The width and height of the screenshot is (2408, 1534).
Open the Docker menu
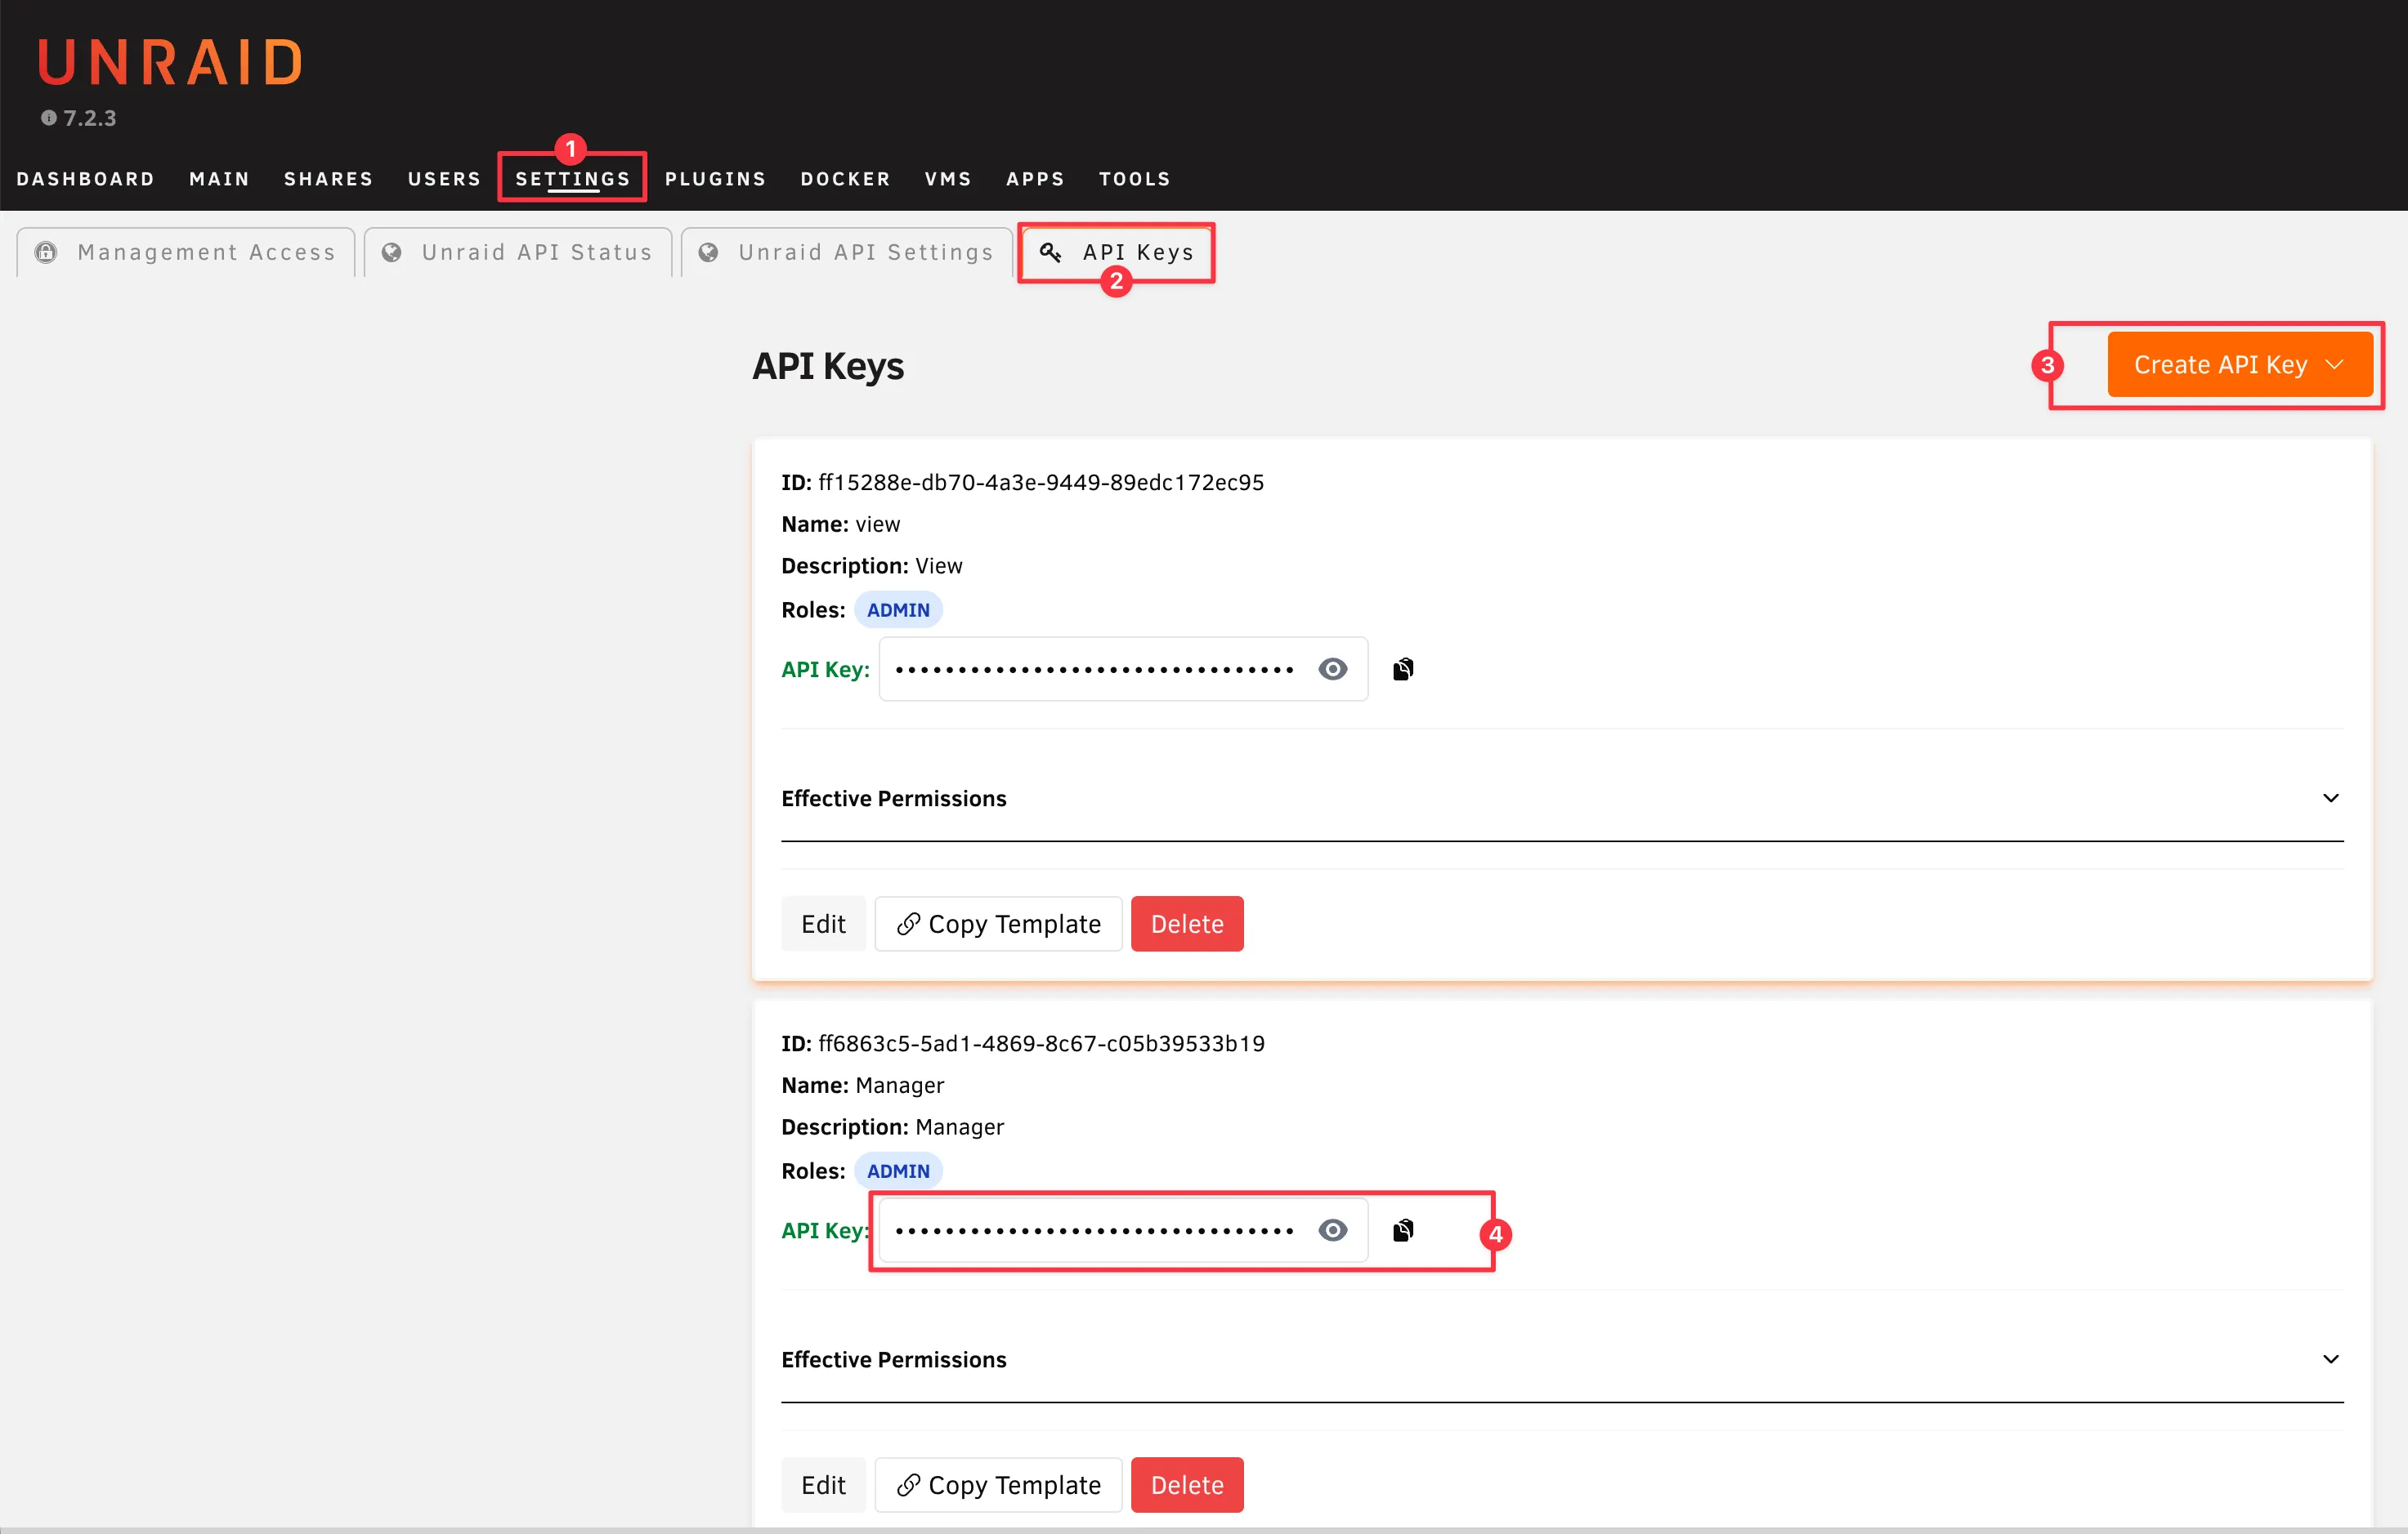pyautogui.click(x=846, y=179)
